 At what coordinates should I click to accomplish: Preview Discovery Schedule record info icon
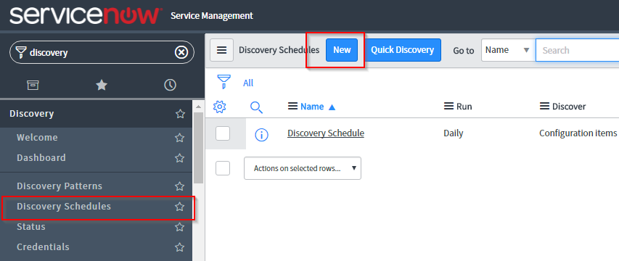coord(261,135)
